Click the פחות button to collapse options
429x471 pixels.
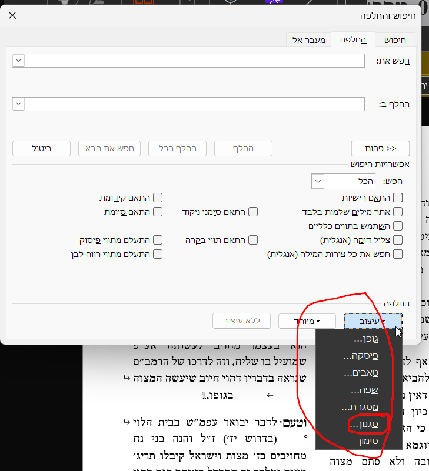pos(380,148)
